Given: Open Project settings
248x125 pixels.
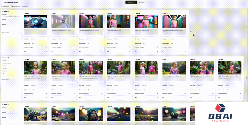Looking at the screenshot, I should pyautogui.click(x=5, y=6).
